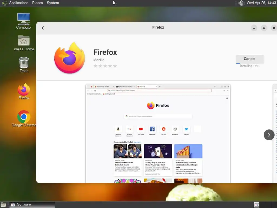Minimize the Software window
277x208 pixels.
tap(254, 28)
